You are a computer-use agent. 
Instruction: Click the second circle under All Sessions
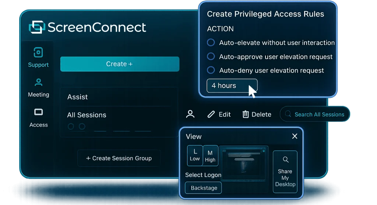(82, 126)
